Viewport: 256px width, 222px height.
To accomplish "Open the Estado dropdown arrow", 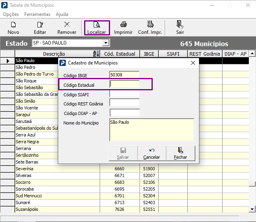I will (106, 43).
